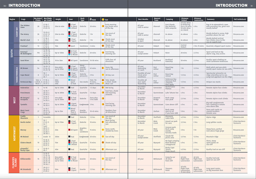Switch to the WEST region label
The height and width of the screenshot is (179, 256).
(11, 100)
